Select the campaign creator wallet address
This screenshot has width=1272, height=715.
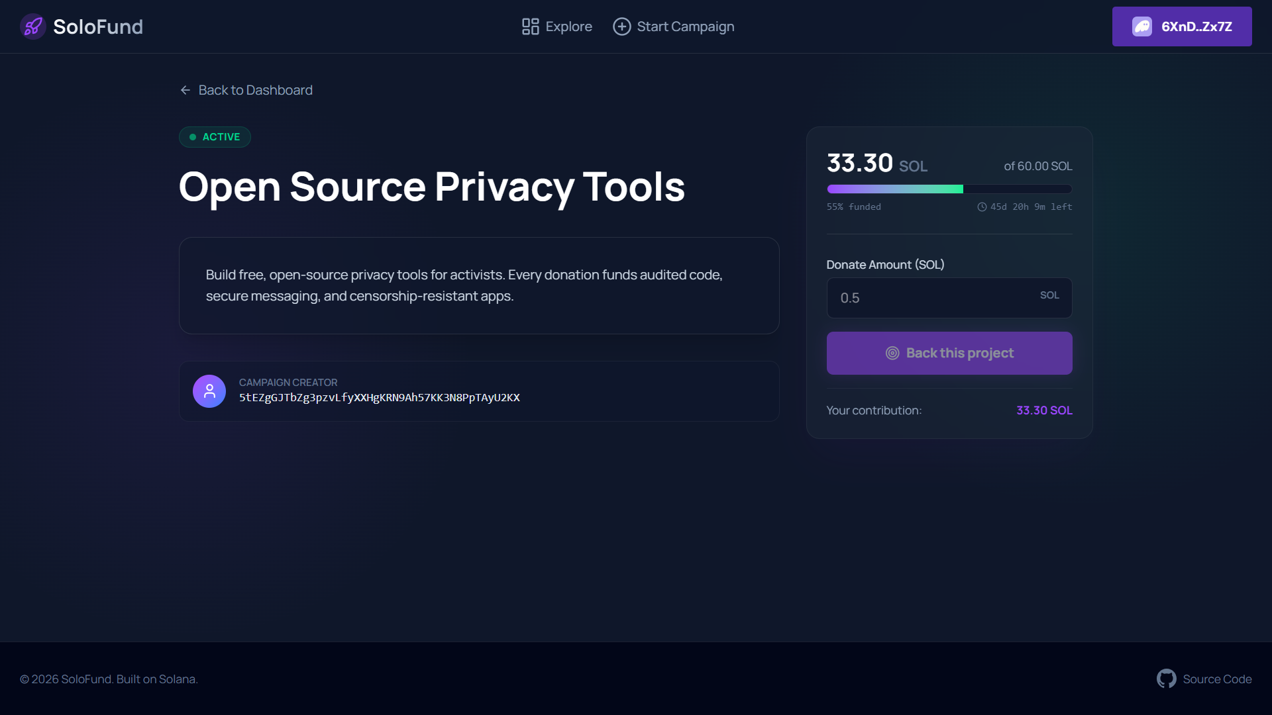click(379, 398)
